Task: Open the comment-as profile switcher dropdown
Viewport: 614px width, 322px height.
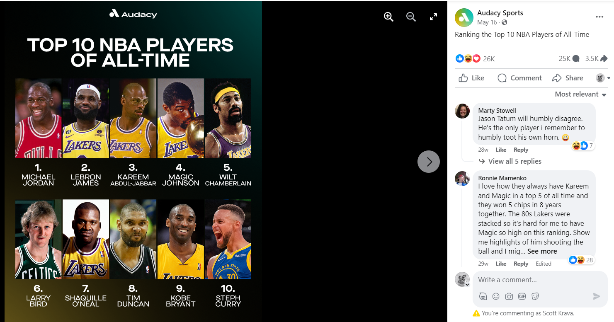Action: (603, 78)
